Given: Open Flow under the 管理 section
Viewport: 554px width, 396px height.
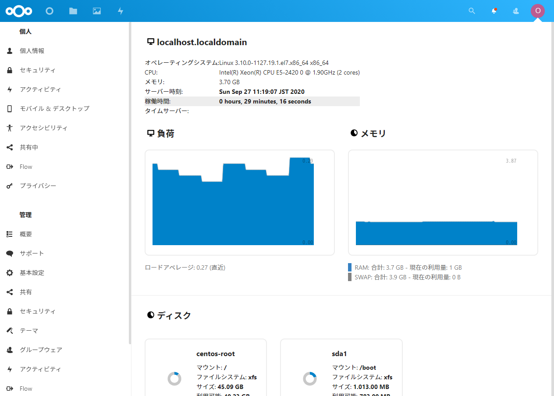Looking at the screenshot, I should click(x=26, y=389).
